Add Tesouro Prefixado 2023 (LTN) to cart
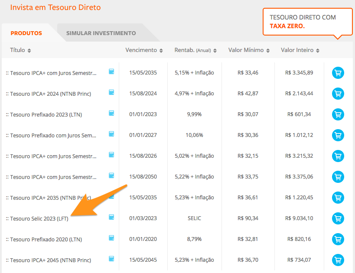355x273 pixels. [x=338, y=114]
